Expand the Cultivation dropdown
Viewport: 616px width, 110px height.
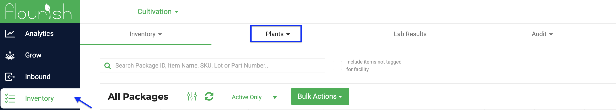coord(158,12)
